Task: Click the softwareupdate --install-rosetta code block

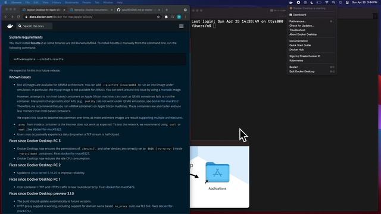Action: [97, 59]
